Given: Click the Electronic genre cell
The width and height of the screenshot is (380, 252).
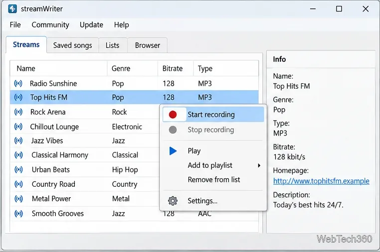Looking at the screenshot, I should [127, 126].
